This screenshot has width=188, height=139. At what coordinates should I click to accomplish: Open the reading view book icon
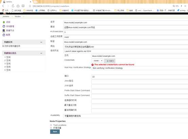pyautogui.click(x=23, y=6)
